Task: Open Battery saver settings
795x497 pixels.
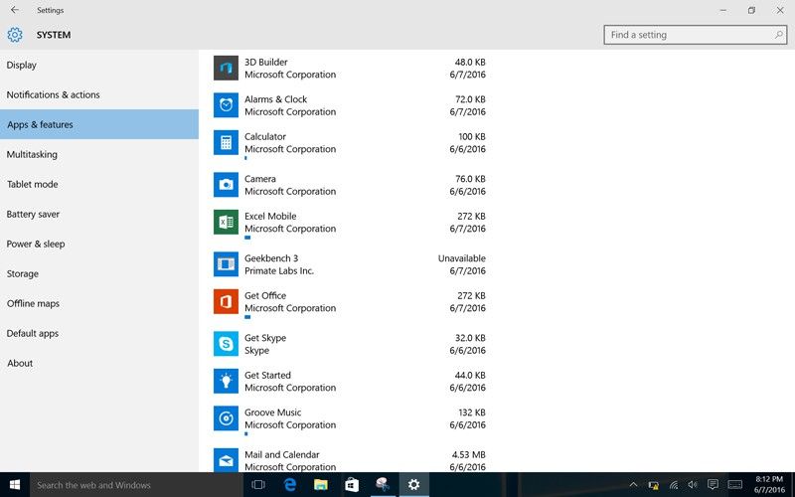Action: click(98, 214)
